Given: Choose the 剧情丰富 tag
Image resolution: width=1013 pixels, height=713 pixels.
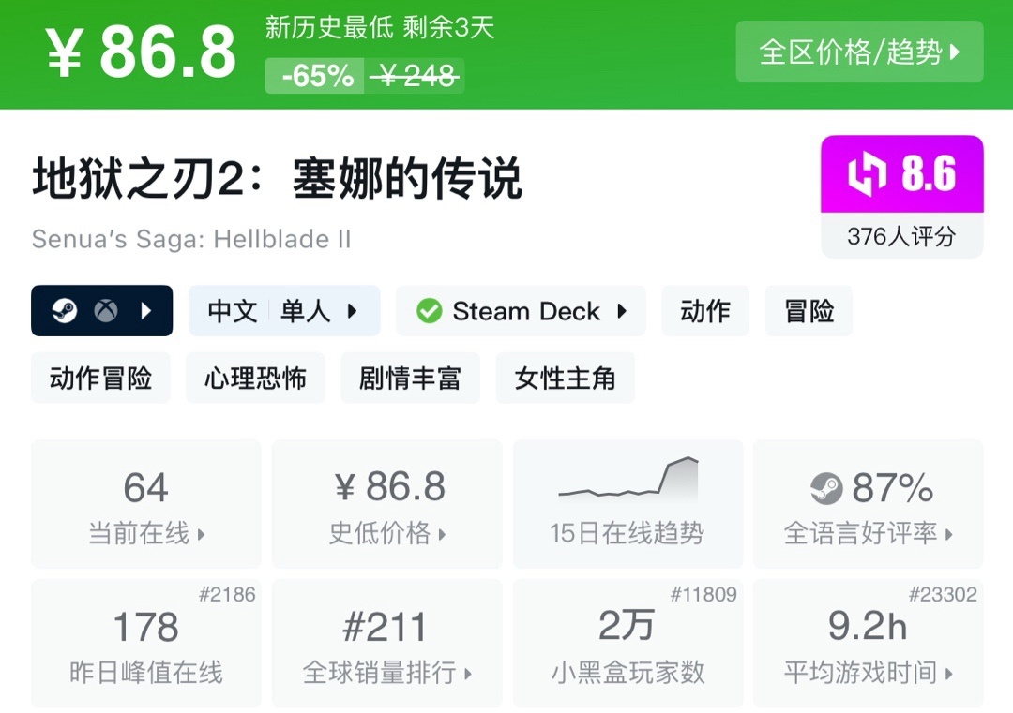Looking at the screenshot, I should (x=410, y=379).
